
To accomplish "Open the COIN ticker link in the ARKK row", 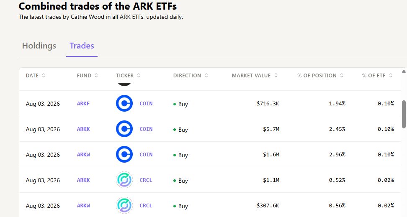I will click(146, 129).
